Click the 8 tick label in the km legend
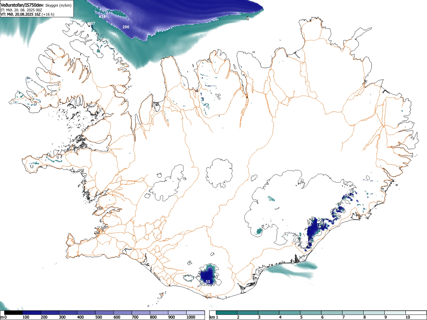Viewport: 427px width, 320px height. [364, 317]
